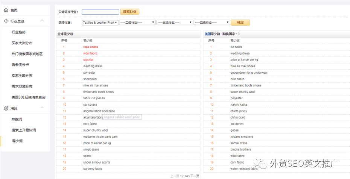Open 竞争度分析 in the sidebar
Viewport: 350px width, 179px height.
pyautogui.click(x=20, y=65)
